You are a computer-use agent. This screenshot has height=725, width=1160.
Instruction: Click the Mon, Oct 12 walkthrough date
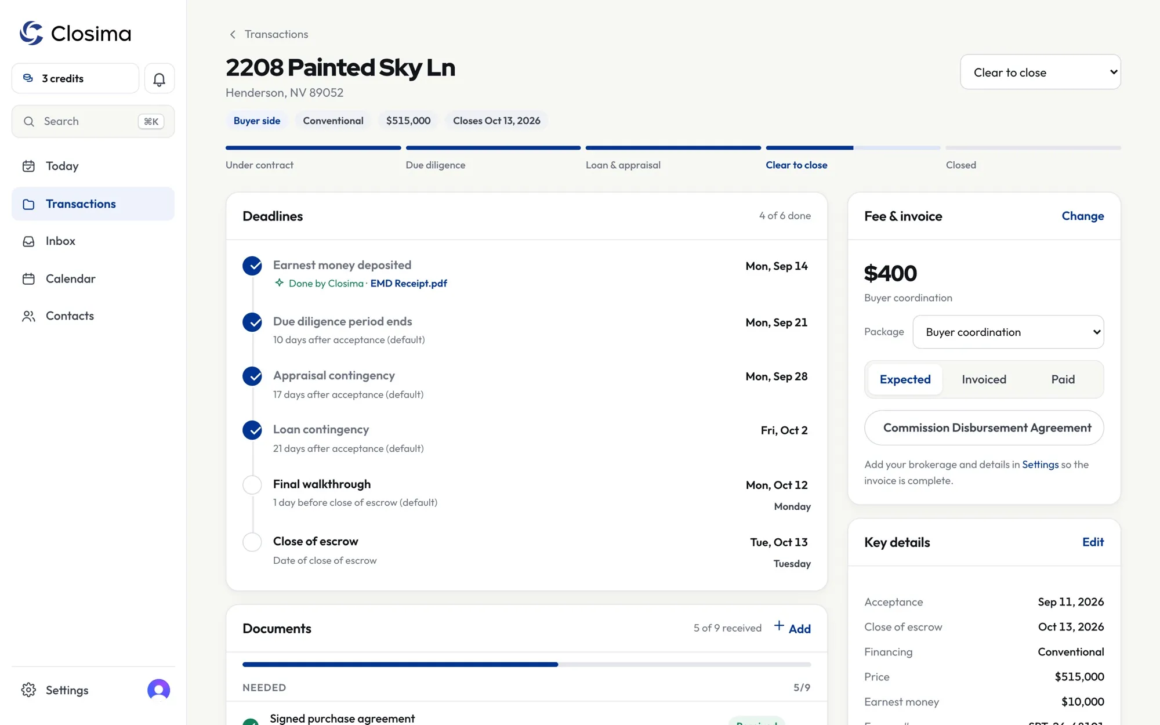click(x=777, y=485)
